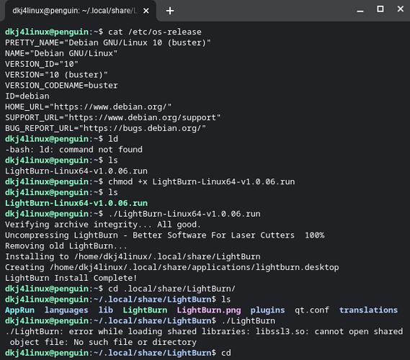Click the green LightBurn executable name
The image size is (410, 360).
point(145,310)
